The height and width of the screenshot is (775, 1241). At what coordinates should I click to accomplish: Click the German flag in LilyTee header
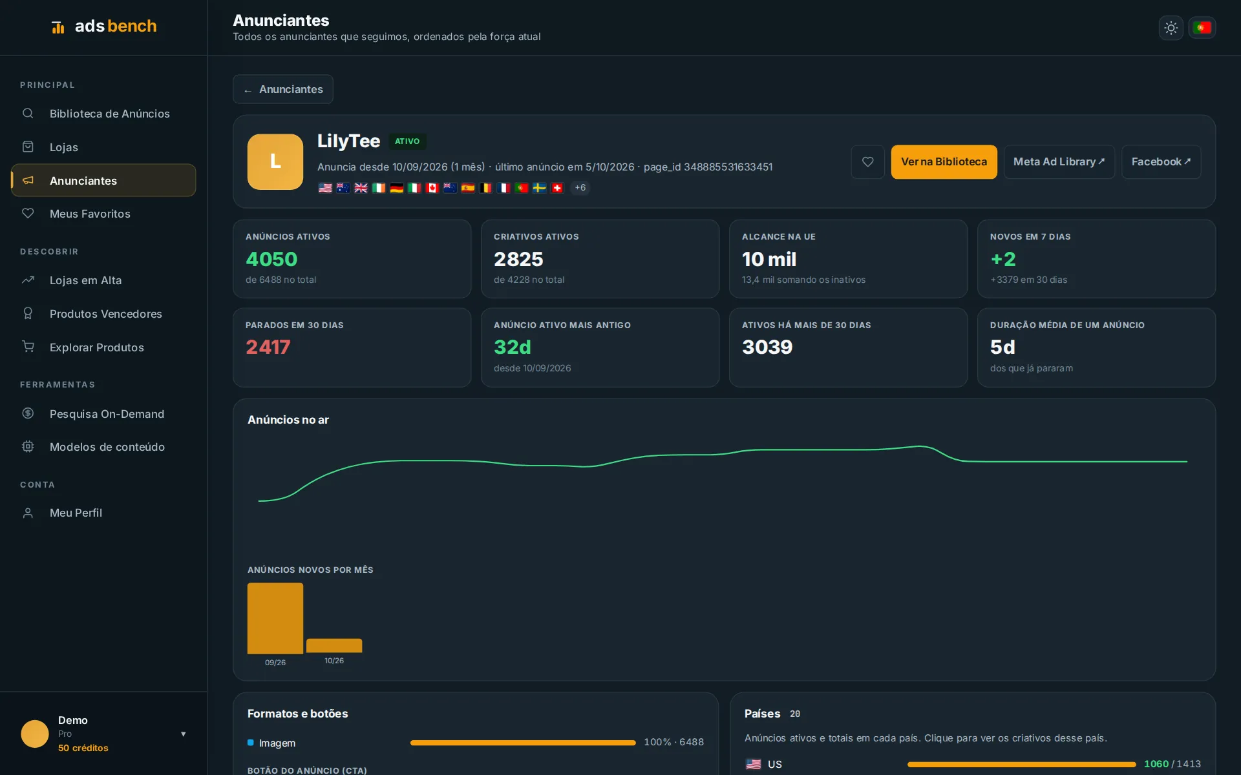point(397,188)
